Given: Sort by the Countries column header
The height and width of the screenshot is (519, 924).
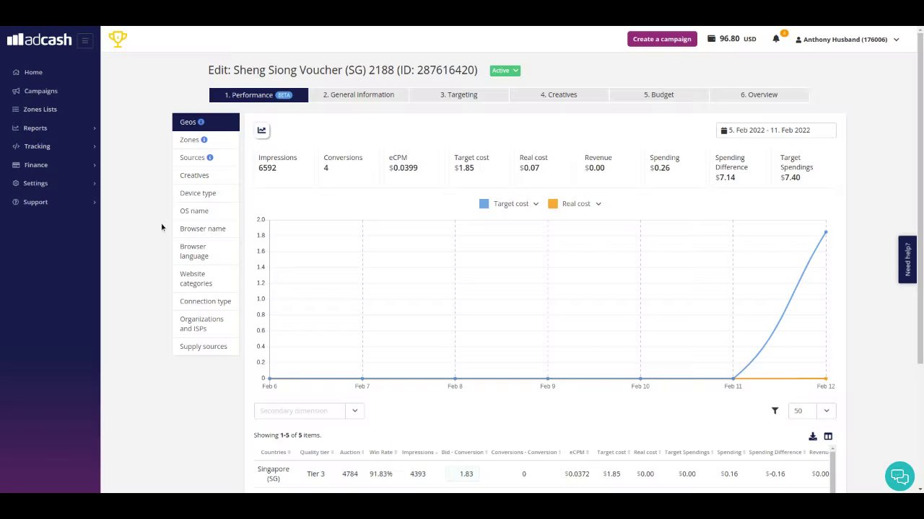Looking at the screenshot, I should 275,453.
